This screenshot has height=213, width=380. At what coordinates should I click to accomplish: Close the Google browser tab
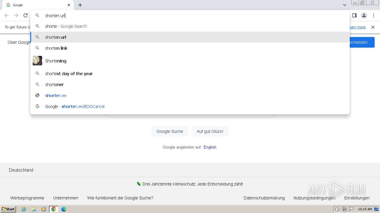[69, 5]
